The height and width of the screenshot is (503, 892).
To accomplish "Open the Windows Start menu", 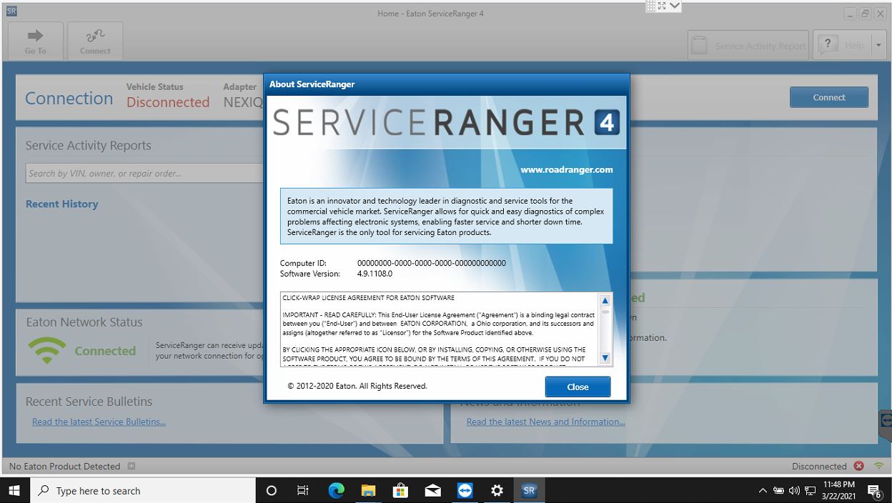I will (x=14, y=491).
